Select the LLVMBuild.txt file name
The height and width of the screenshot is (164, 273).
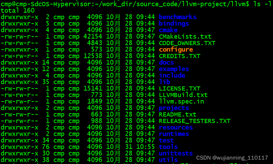(x=183, y=95)
